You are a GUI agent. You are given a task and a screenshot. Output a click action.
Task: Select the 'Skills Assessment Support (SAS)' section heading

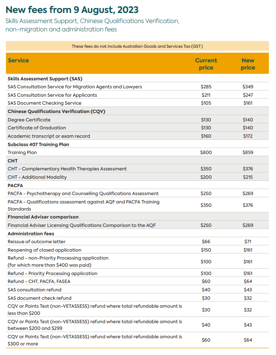point(44,79)
